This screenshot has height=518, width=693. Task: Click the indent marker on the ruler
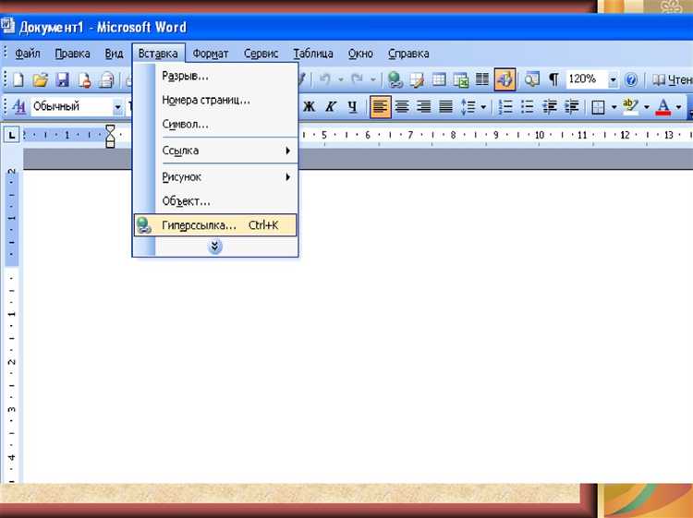(x=110, y=136)
